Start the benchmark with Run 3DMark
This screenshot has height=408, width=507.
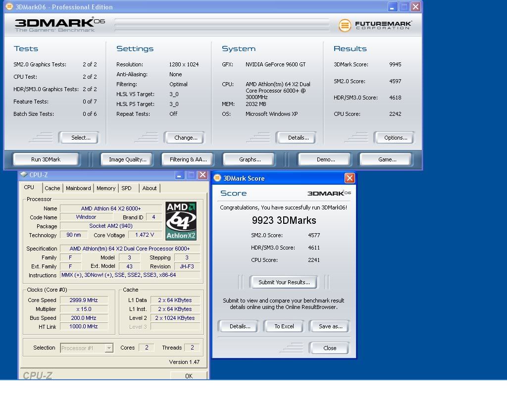[46, 159]
